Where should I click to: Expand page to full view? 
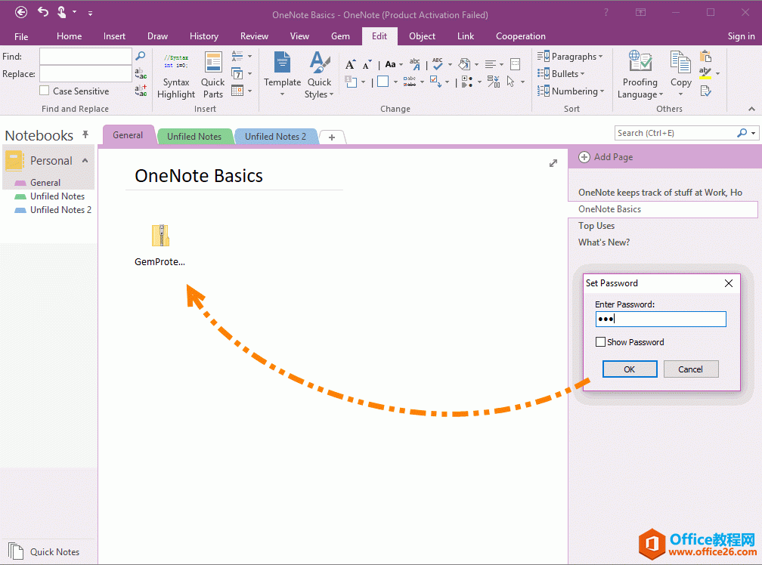553,163
